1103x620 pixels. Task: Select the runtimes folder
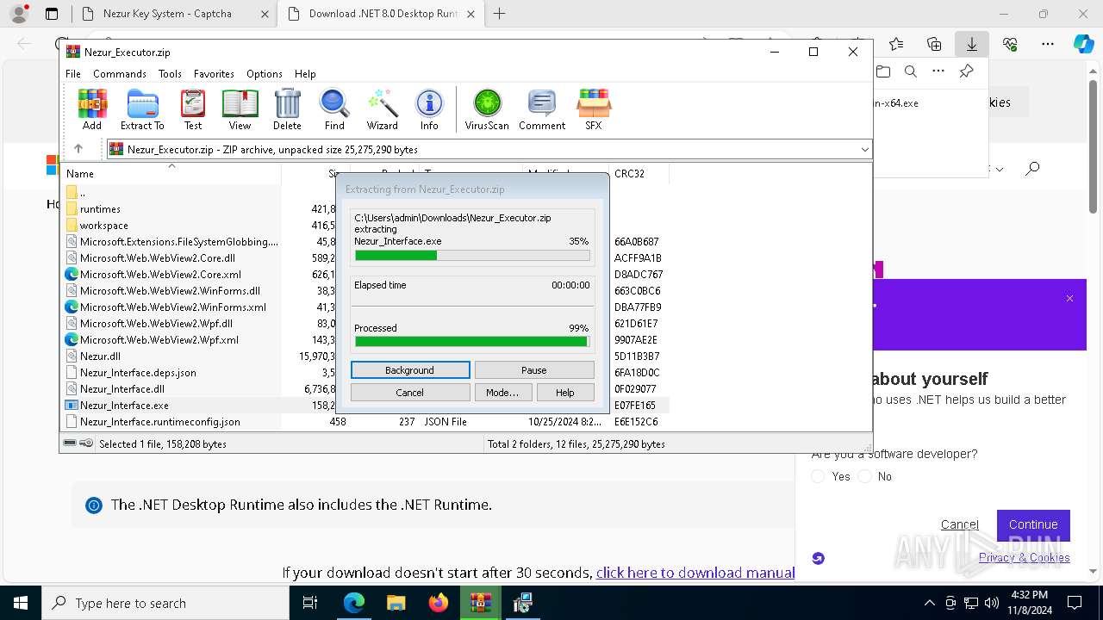coord(100,208)
